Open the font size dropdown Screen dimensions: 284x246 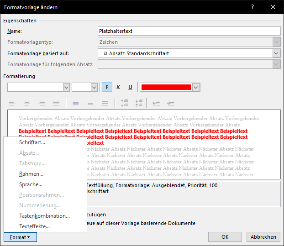(94, 87)
